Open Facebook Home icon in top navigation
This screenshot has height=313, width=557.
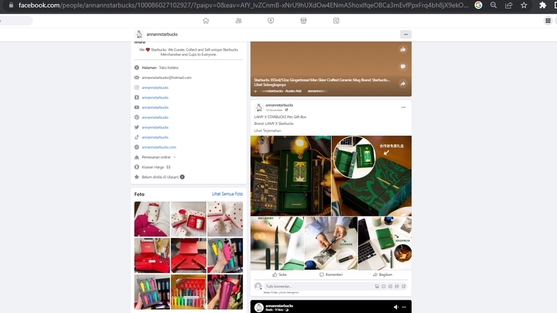206,21
